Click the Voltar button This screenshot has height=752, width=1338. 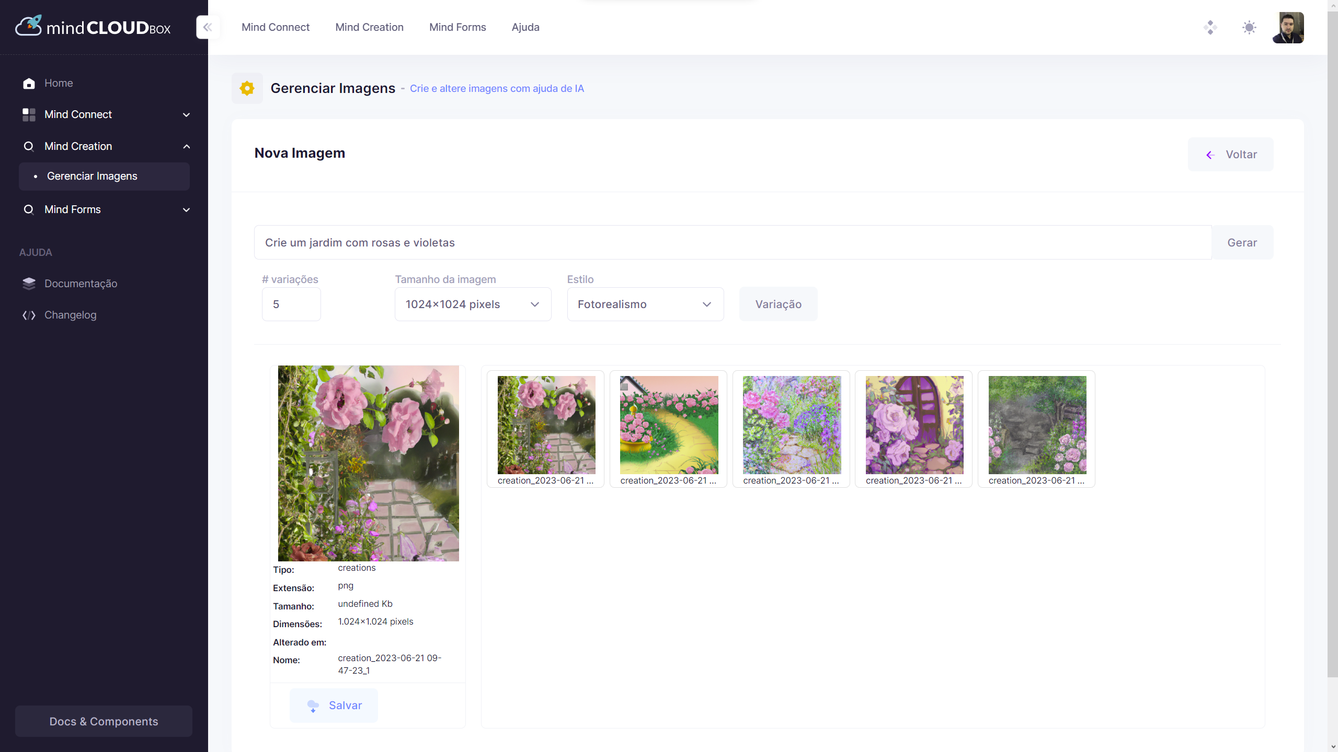coord(1230,155)
